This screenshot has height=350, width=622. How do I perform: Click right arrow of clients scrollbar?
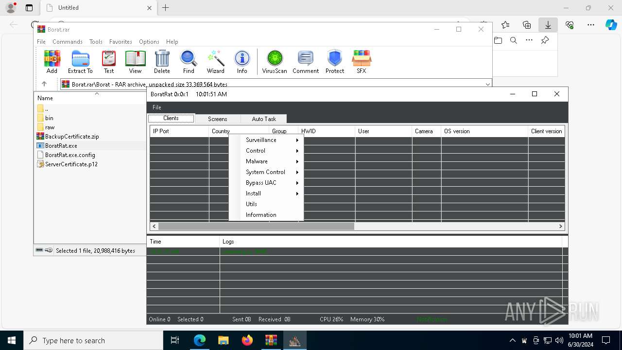point(560,227)
